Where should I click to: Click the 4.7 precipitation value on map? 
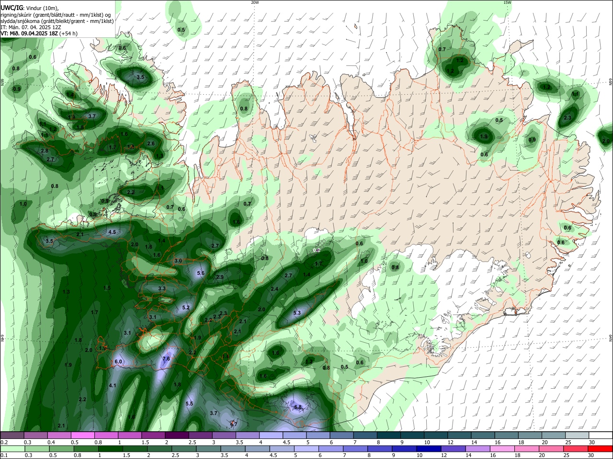coord(234,424)
